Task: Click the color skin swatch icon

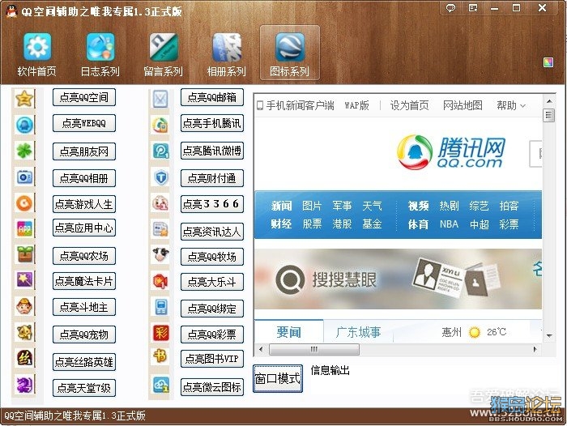Action: [x=548, y=62]
